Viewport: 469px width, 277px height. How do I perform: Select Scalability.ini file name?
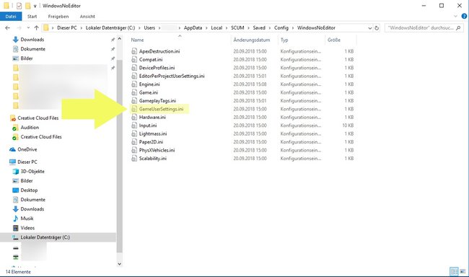[152, 158]
